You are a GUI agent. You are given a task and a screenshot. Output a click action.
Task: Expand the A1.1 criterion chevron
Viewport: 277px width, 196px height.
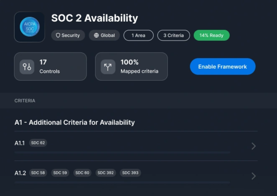pos(254,146)
